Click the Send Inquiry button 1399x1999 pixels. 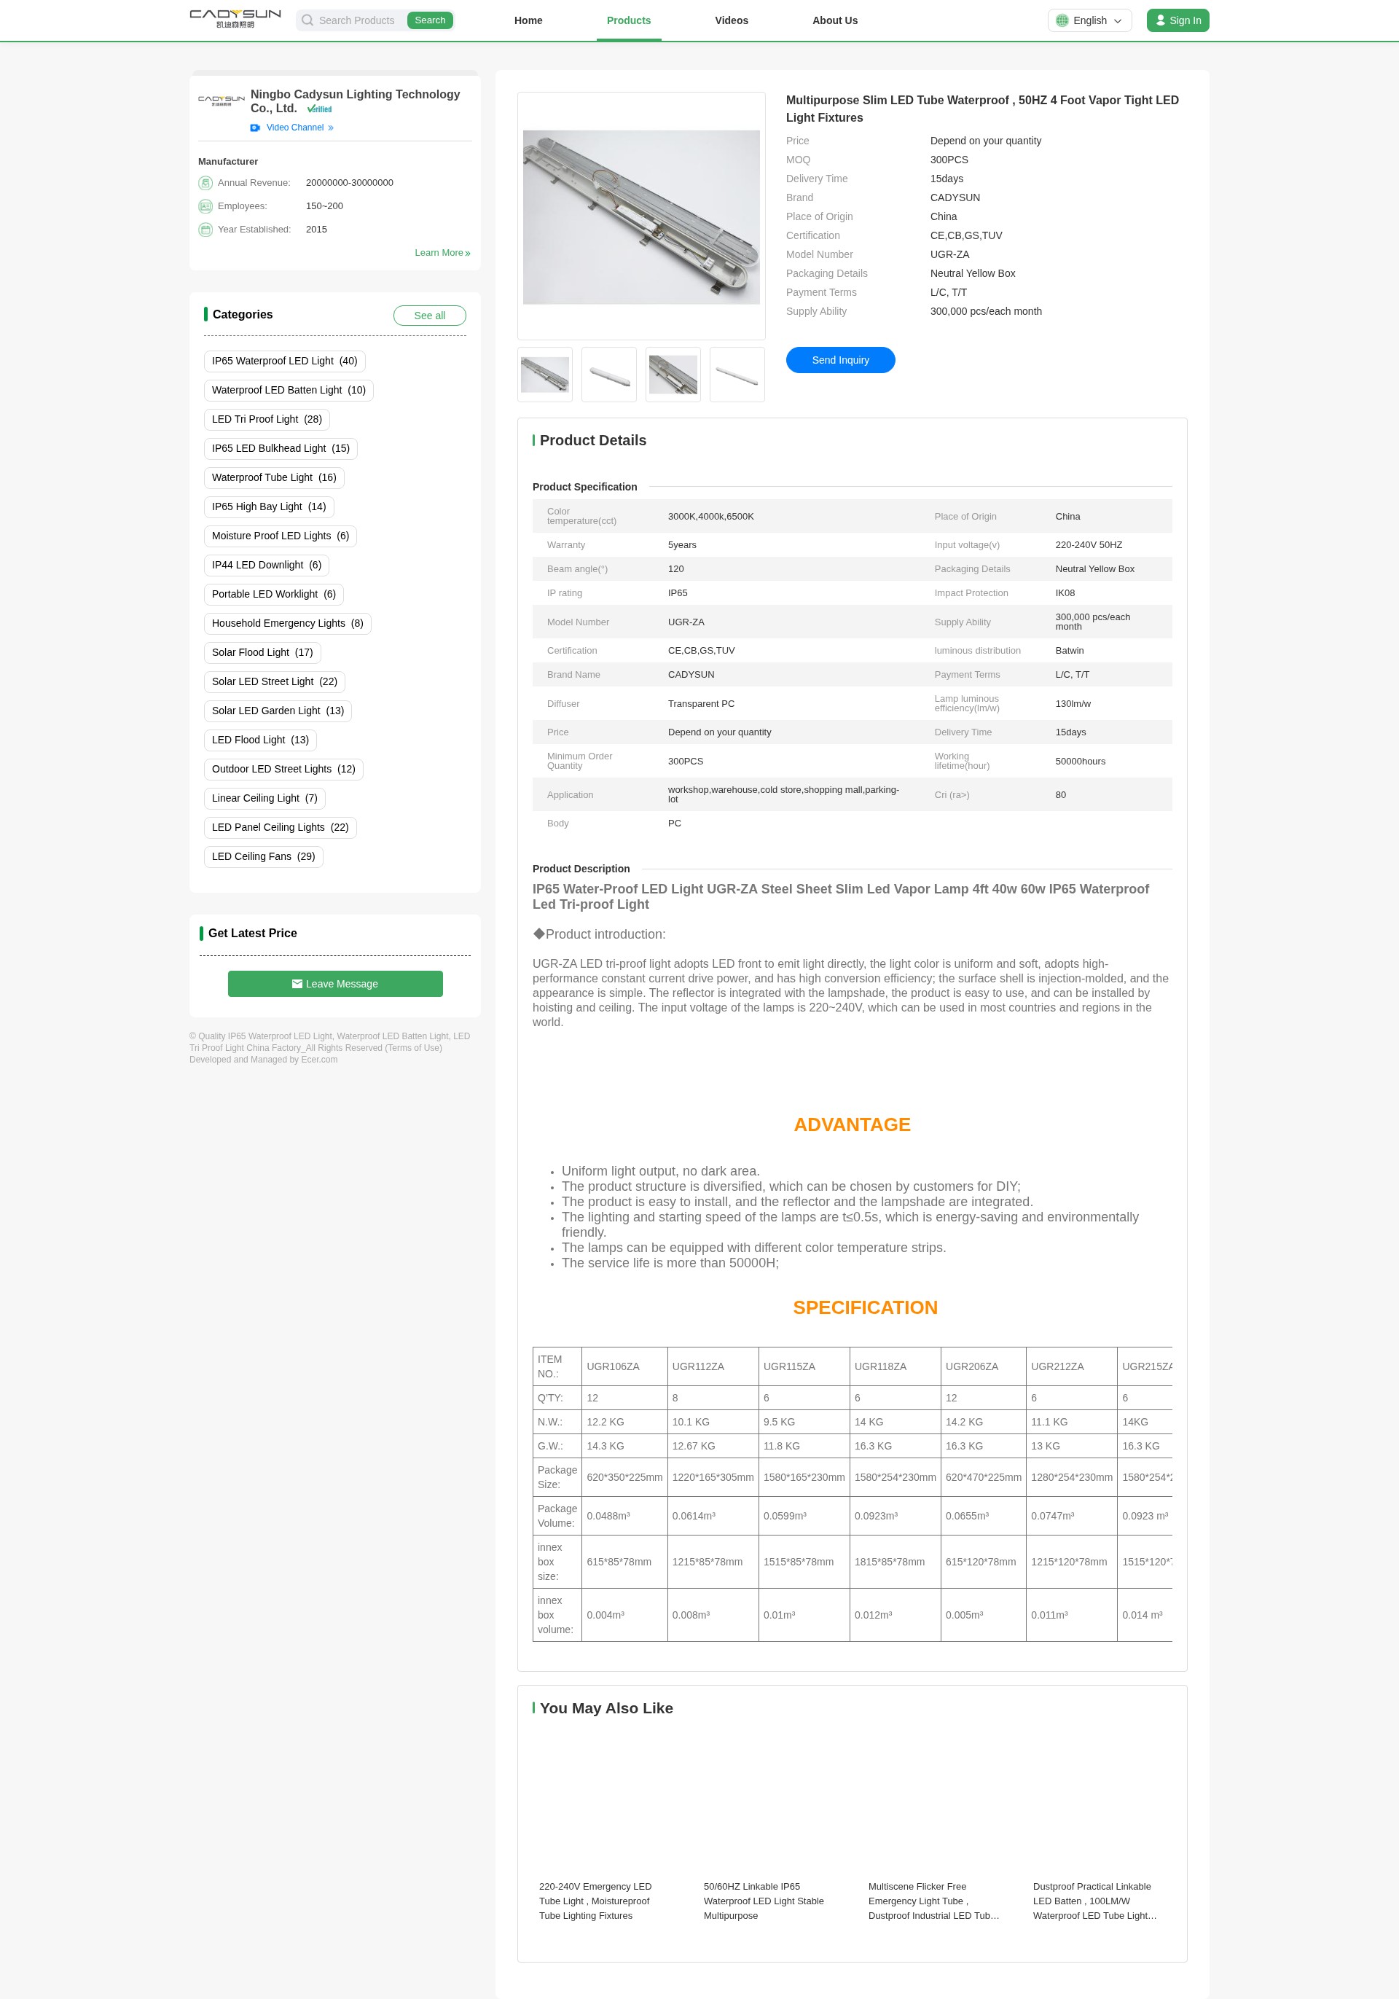(x=840, y=361)
